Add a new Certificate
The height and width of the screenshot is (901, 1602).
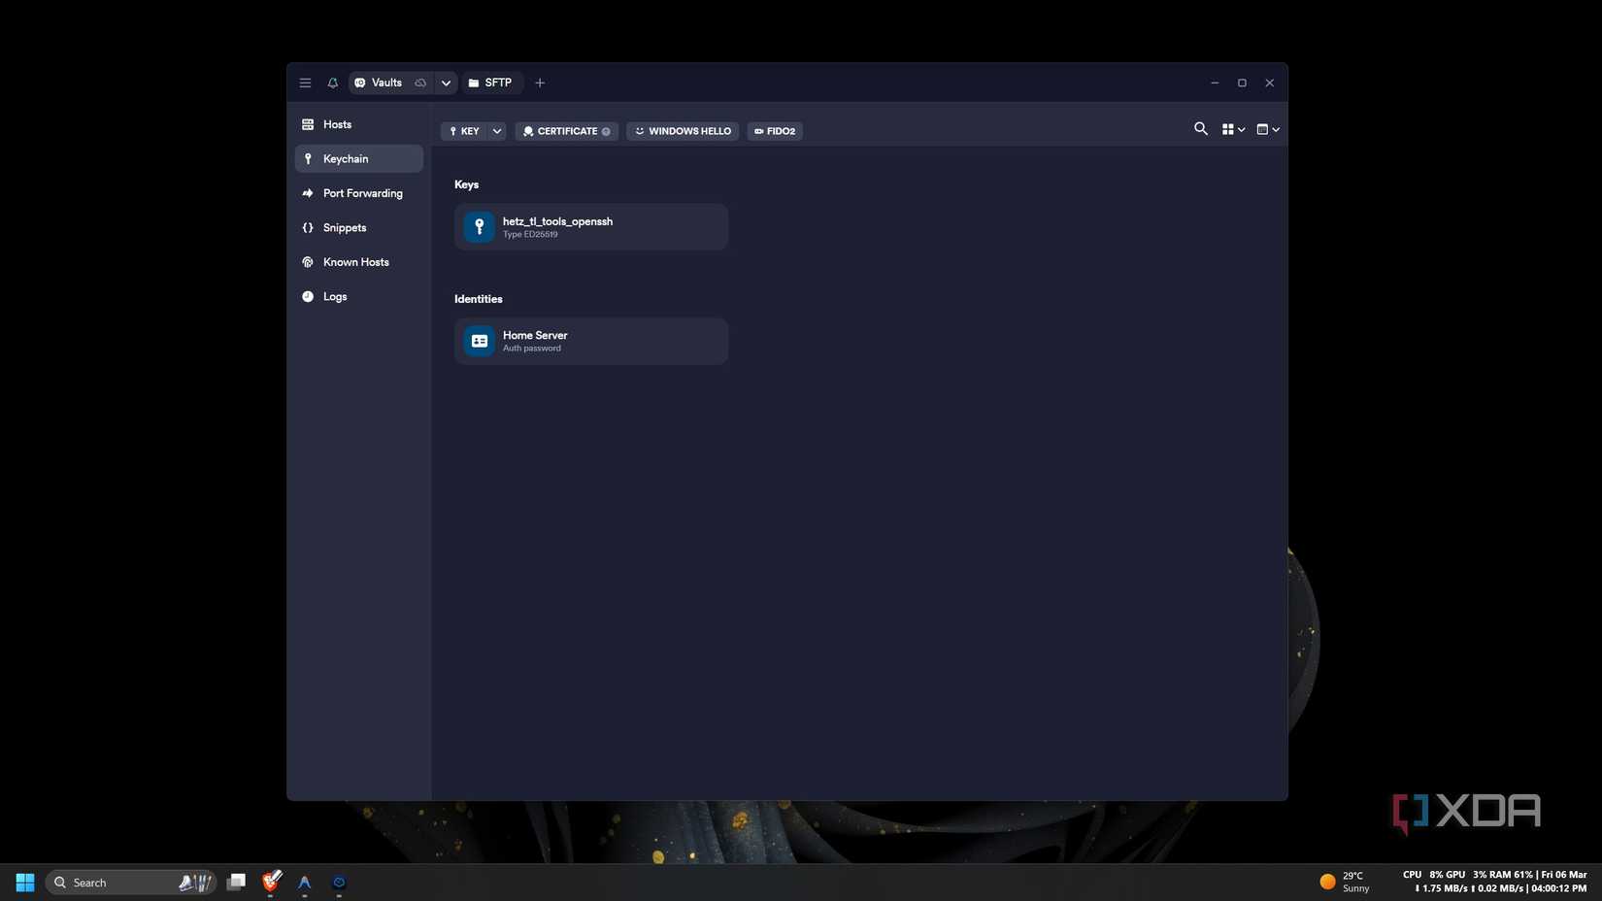tap(567, 131)
